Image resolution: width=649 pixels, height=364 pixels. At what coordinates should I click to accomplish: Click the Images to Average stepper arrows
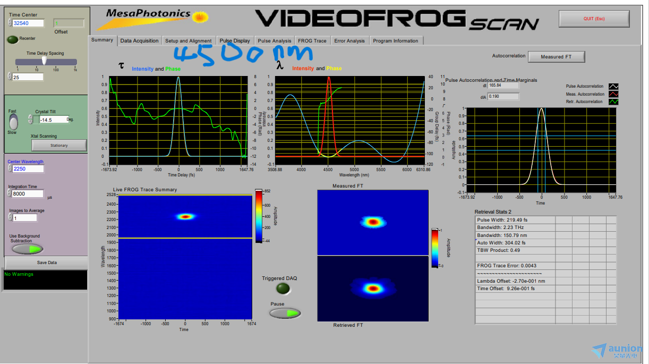[10, 217]
